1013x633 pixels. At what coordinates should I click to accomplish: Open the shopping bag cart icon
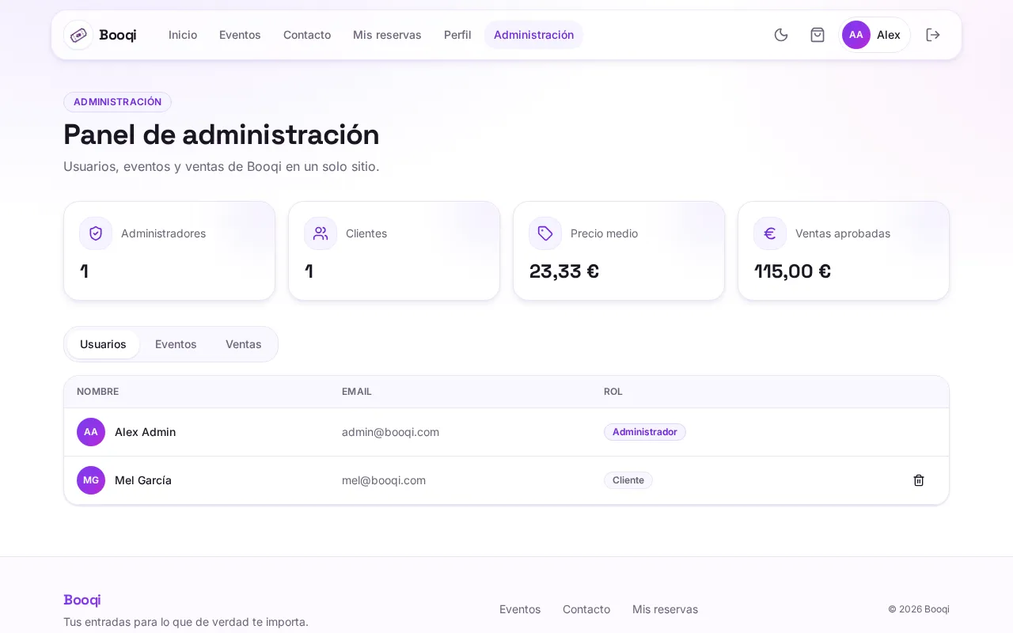click(x=818, y=35)
